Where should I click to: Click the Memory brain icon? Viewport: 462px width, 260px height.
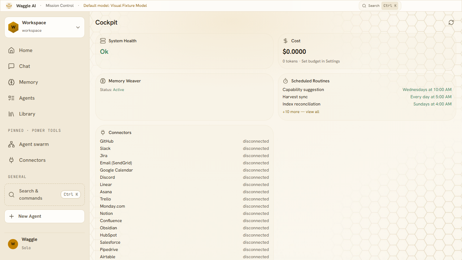[12, 82]
